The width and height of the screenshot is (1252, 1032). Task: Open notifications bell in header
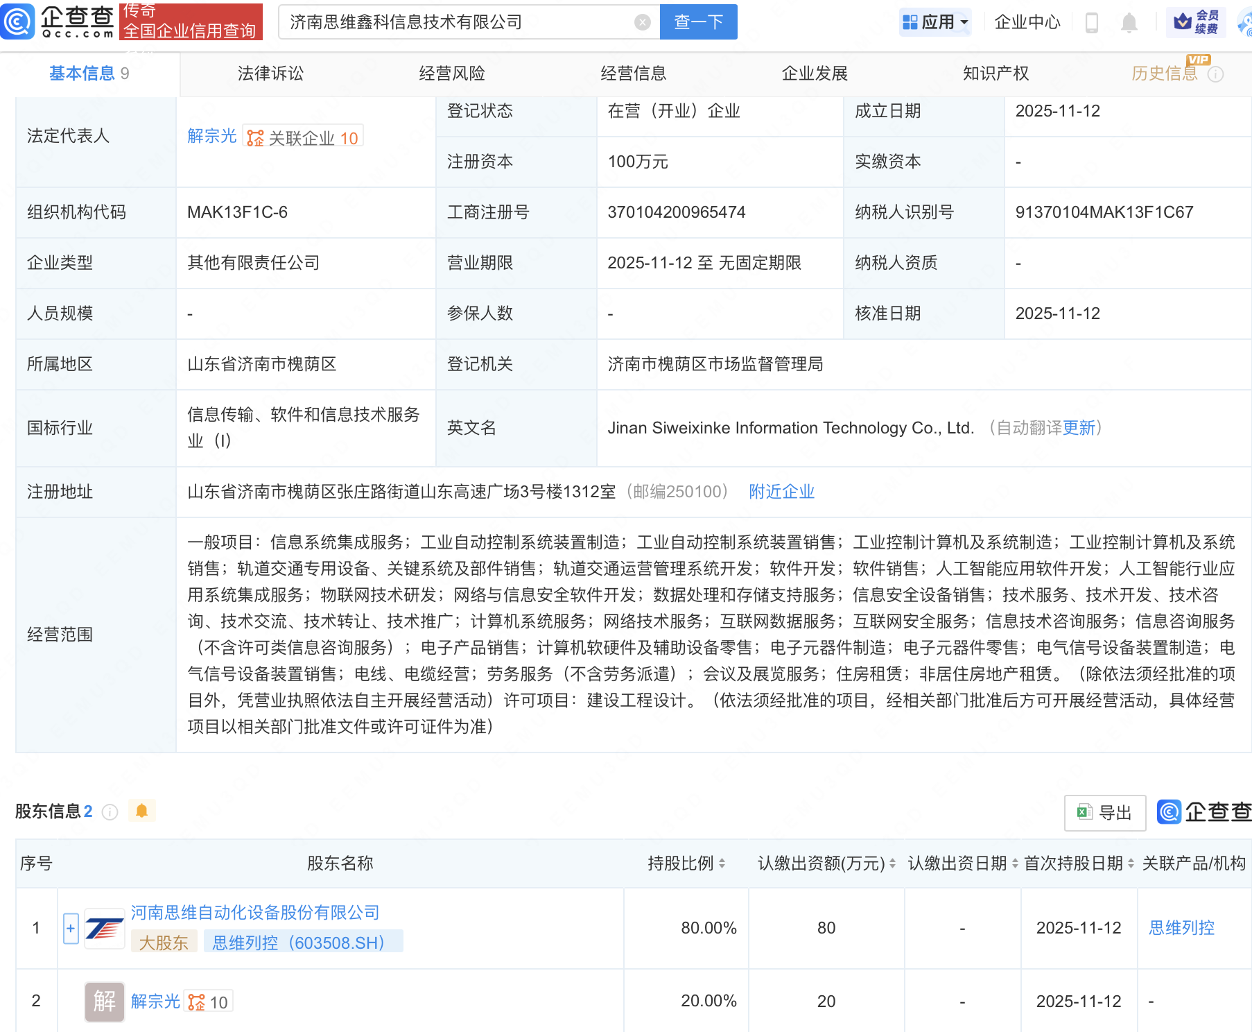point(1129,22)
